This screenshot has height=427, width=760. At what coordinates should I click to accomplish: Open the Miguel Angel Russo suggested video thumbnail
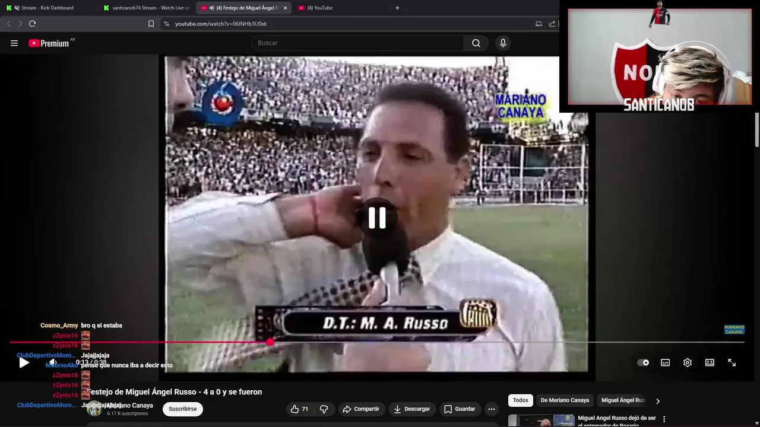click(x=541, y=420)
